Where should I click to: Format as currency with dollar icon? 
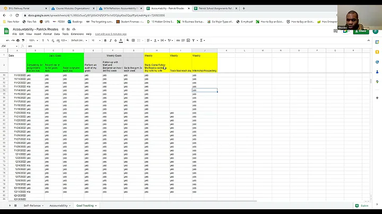click(43, 40)
